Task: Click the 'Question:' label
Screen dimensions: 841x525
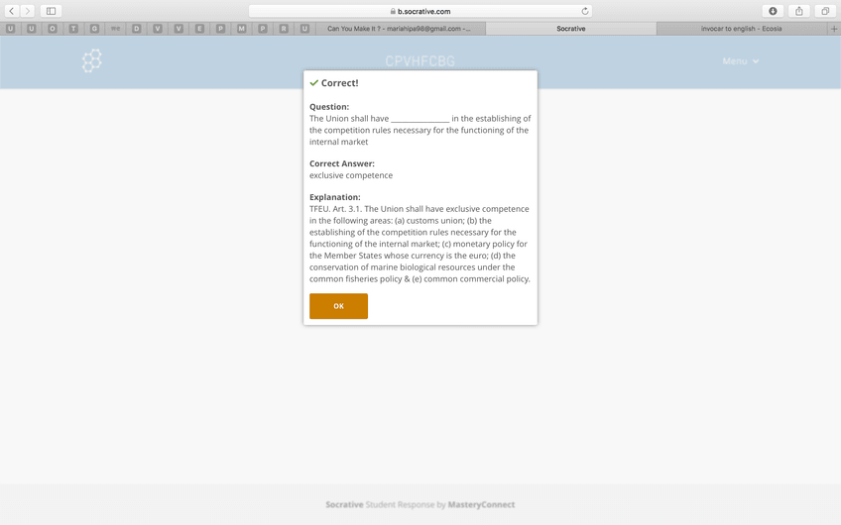Action: [329, 107]
